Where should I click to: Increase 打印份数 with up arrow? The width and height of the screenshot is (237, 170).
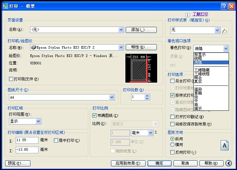pos(147,96)
